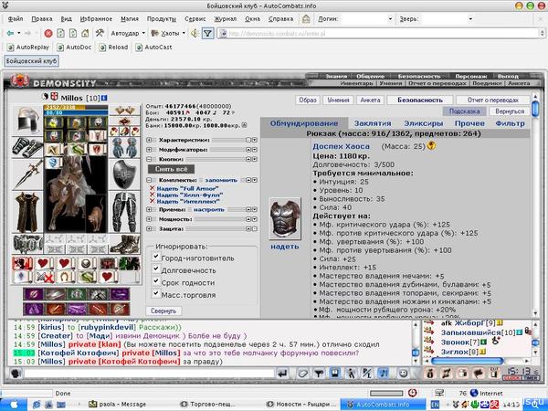Image resolution: width=548 pixels, height=411 pixels.
Task: Expand the Модификаторы section
Action: (149, 150)
